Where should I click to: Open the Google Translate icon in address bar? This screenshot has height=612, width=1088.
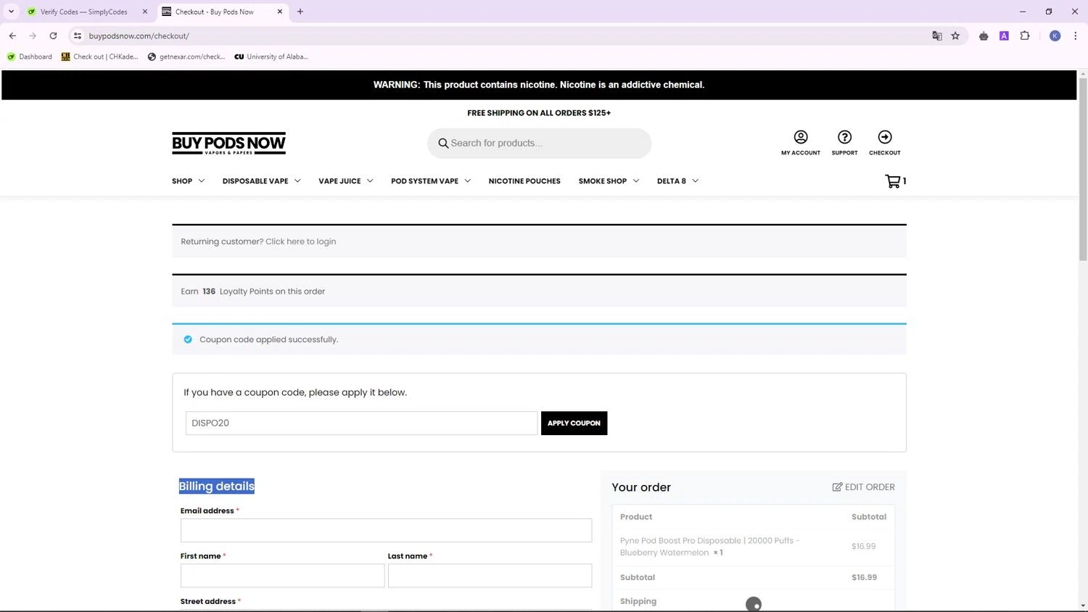coord(937,36)
